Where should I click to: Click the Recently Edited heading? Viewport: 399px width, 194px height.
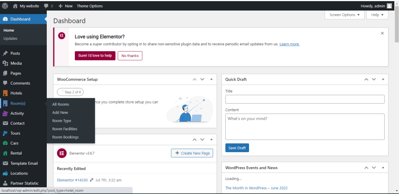click(x=71, y=169)
